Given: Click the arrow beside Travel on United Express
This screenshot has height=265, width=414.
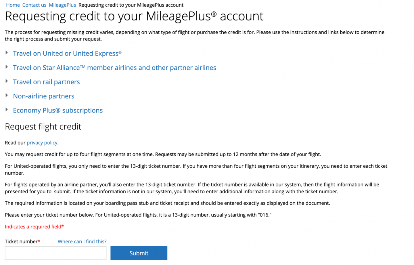Looking at the screenshot, I should (x=7, y=53).
